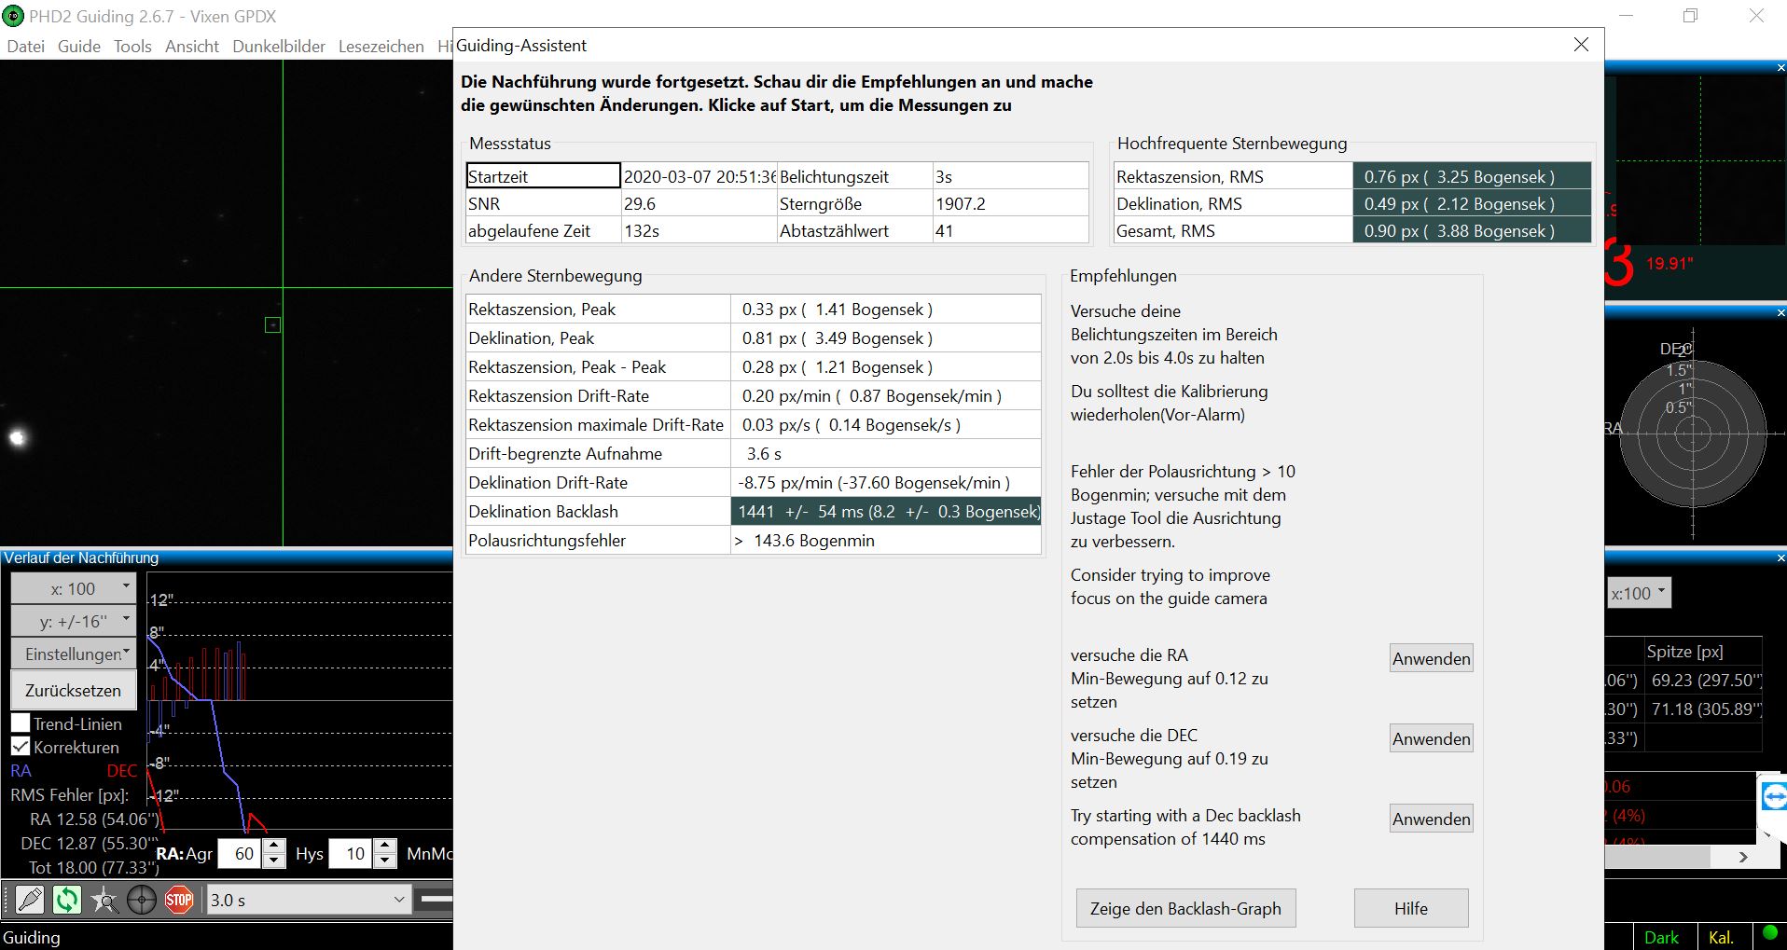The height and width of the screenshot is (950, 1787).
Task: Click the Gesamt, RMS value cell
Action: click(x=1472, y=230)
